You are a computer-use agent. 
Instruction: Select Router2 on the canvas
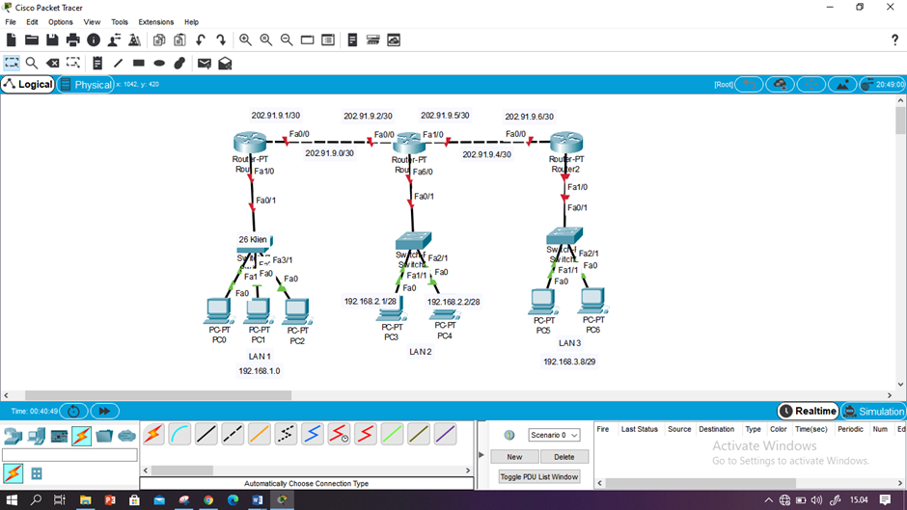pos(566,144)
